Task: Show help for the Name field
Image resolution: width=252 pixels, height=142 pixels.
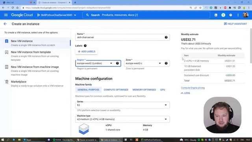Action: [x=166, y=37]
